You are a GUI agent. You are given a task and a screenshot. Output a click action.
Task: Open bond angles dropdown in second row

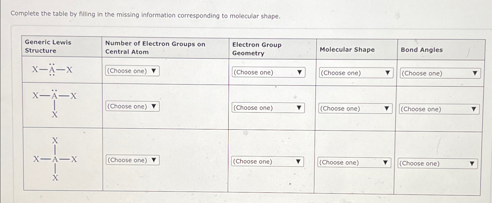pyautogui.click(x=439, y=109)
